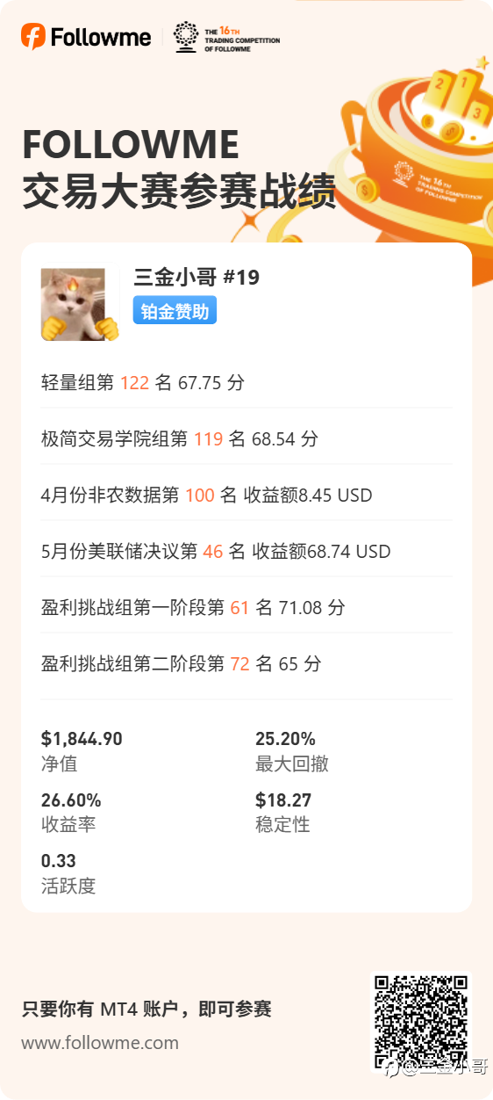Open www.followme.com link
Image resolution: width=493 pixels, height=1100 pixels.
click(100, 1043)
